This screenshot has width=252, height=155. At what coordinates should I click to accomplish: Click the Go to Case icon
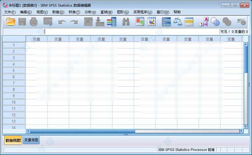pyautogui.click(x=88, y=22)
